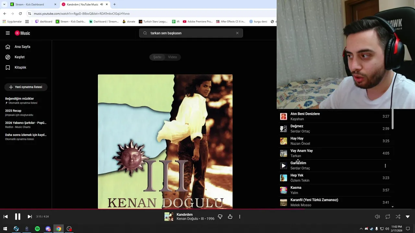
Task: Open Turkish Stars League bookmark
Action: coord(153,22)
